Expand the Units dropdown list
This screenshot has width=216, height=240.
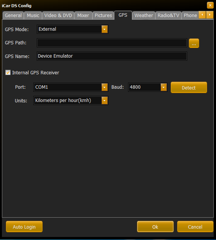(105, 100)
